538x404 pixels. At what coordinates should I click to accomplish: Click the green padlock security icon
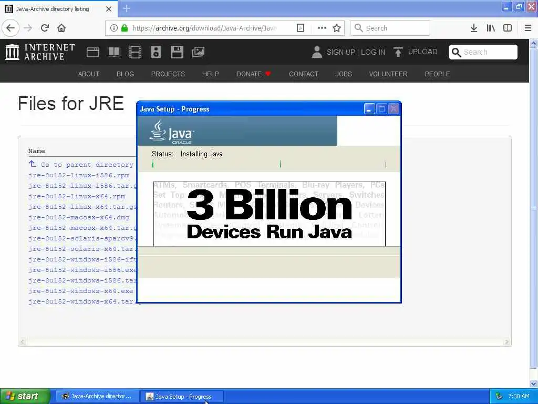coord(125,28)
